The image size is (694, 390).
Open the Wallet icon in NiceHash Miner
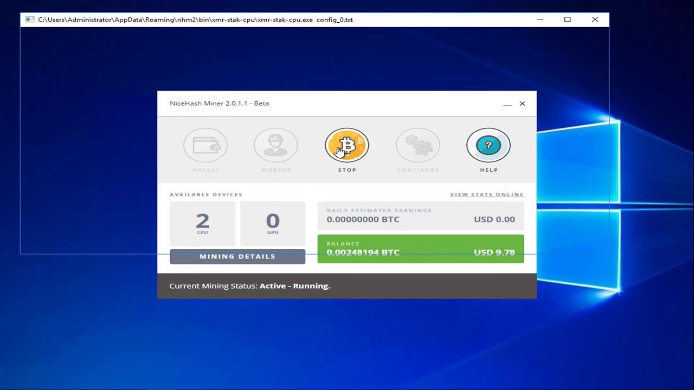point(205,145)
